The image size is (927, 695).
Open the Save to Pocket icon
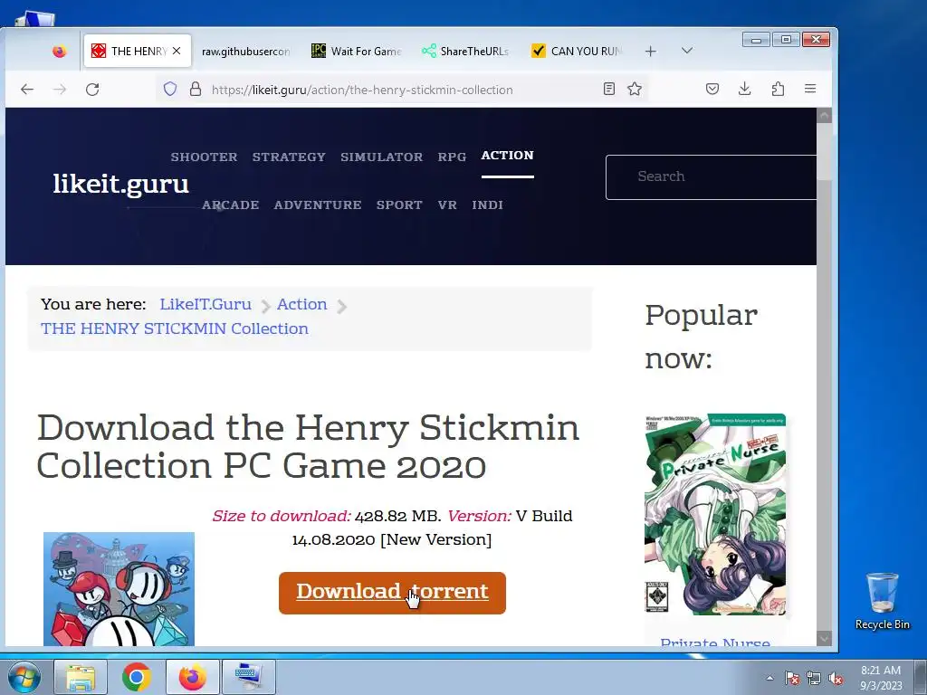click(x=712, y=90)
